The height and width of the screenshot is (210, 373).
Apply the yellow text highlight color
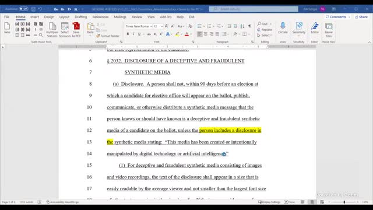point(177,34)
